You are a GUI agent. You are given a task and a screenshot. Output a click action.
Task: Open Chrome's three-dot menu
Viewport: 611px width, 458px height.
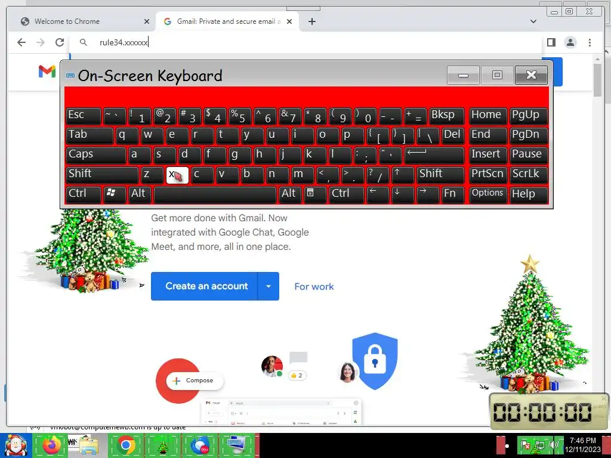tap(590, 42)
